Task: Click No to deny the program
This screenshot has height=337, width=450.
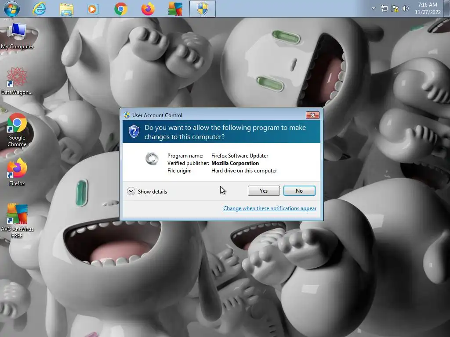Action: [x=299, y=191]
